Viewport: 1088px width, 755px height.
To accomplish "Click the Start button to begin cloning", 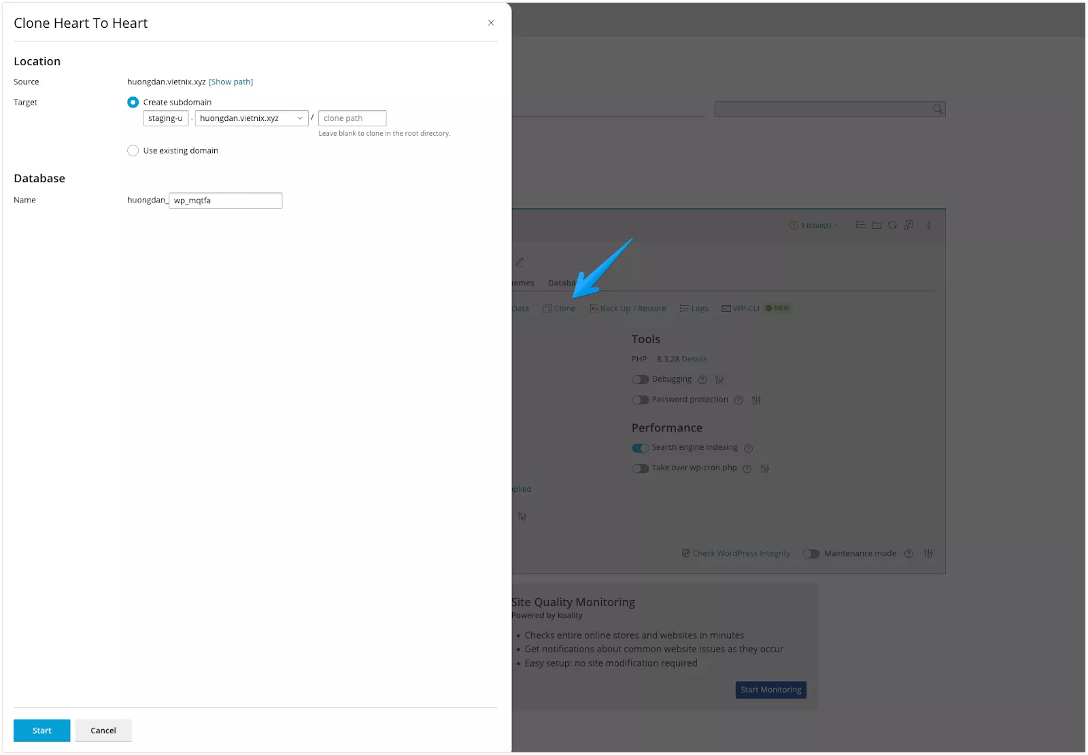I will pos(41,730).
